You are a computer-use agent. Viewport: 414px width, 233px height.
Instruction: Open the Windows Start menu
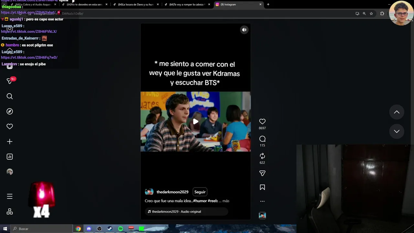[x=5, y=229]
